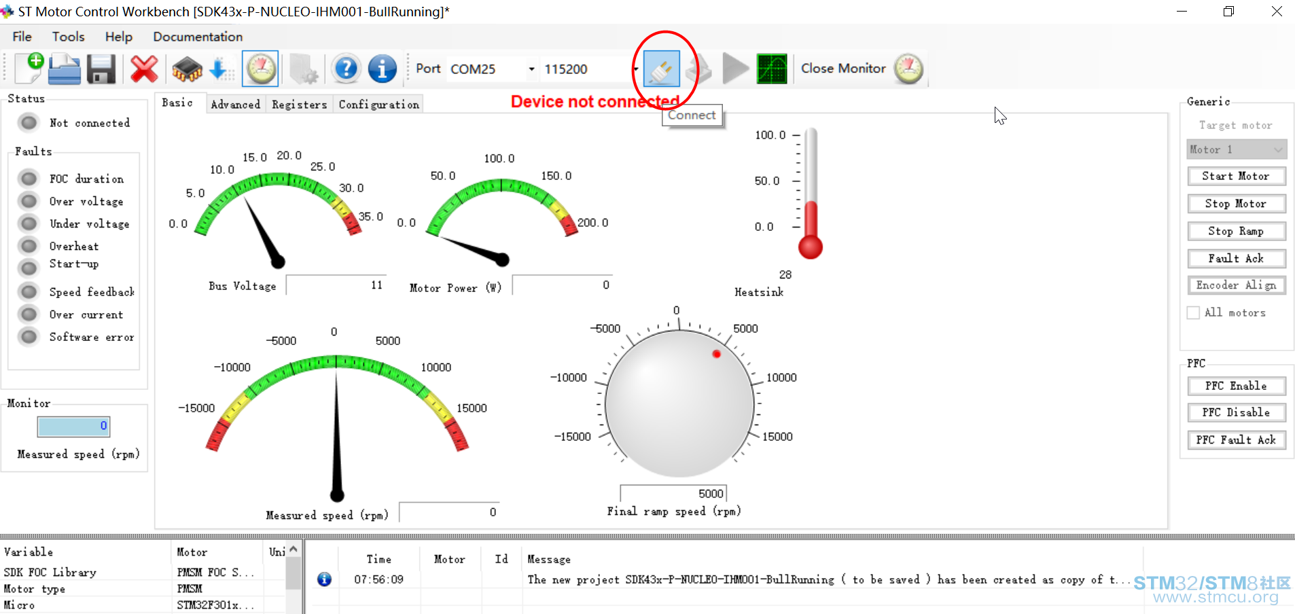Click the 07:56:09 timestamp in the log

pyautogui.click(x=378, y=579)
